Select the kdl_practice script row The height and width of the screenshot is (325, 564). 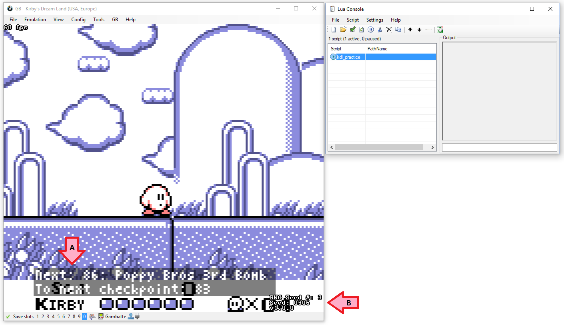(x=382, y=57)
